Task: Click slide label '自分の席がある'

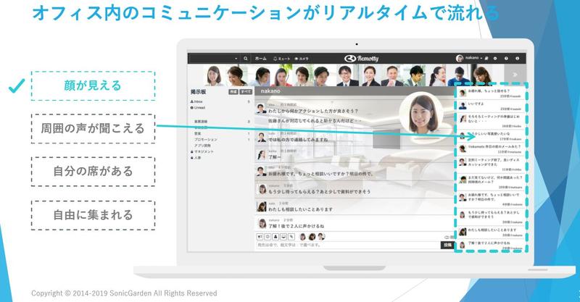Action: pyautogui.click(x=93, y=171)
